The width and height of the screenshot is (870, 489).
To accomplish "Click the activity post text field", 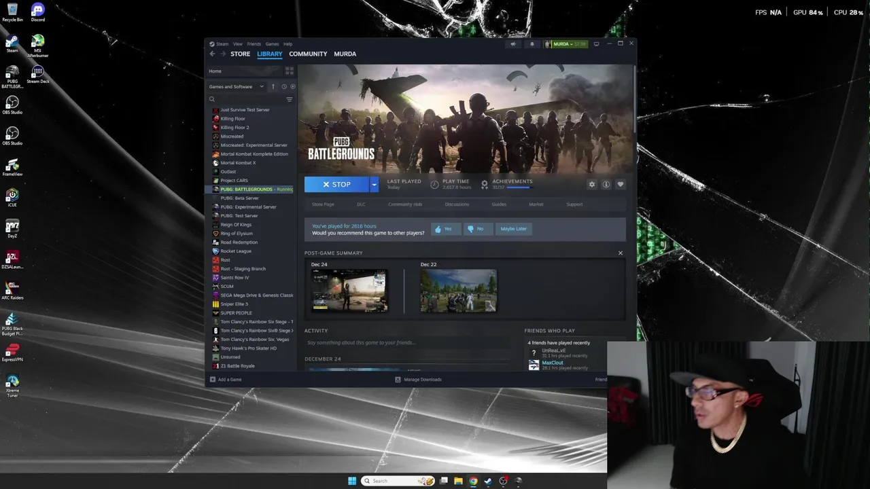I will pyautogui.click(x=408, y=343).
